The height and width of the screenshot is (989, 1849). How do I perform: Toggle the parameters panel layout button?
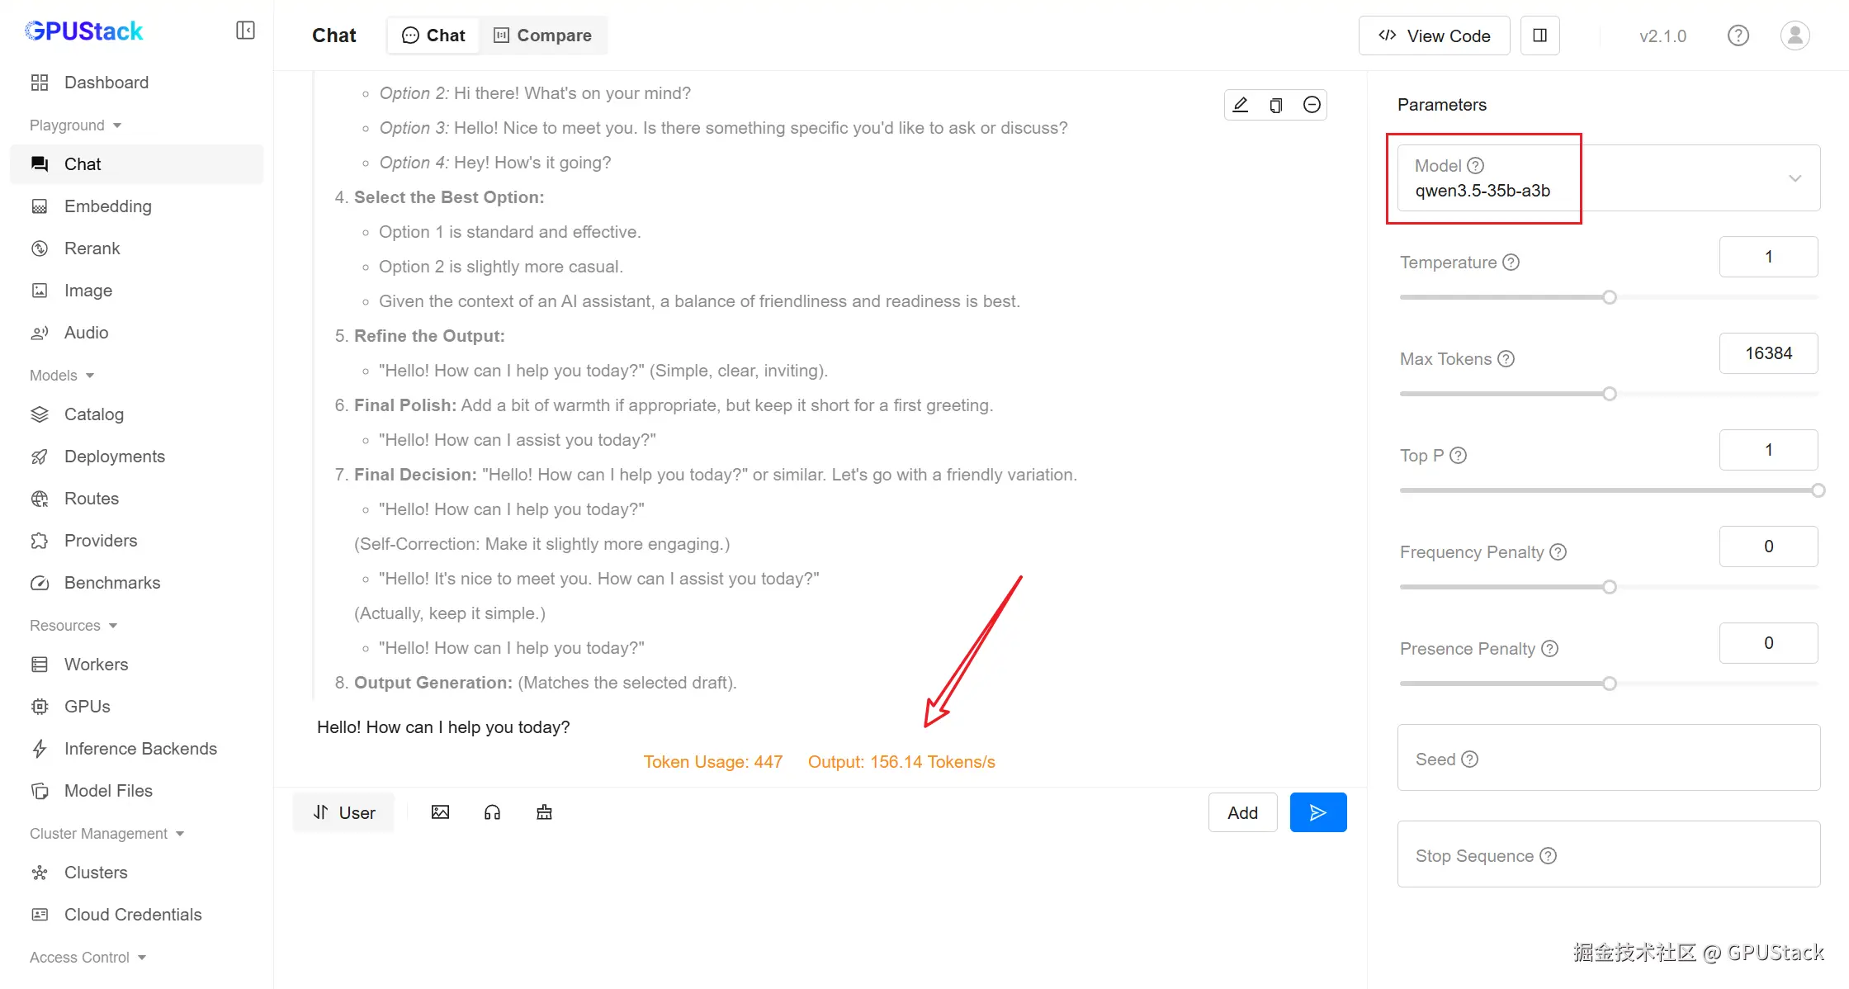coord(1539,35)
